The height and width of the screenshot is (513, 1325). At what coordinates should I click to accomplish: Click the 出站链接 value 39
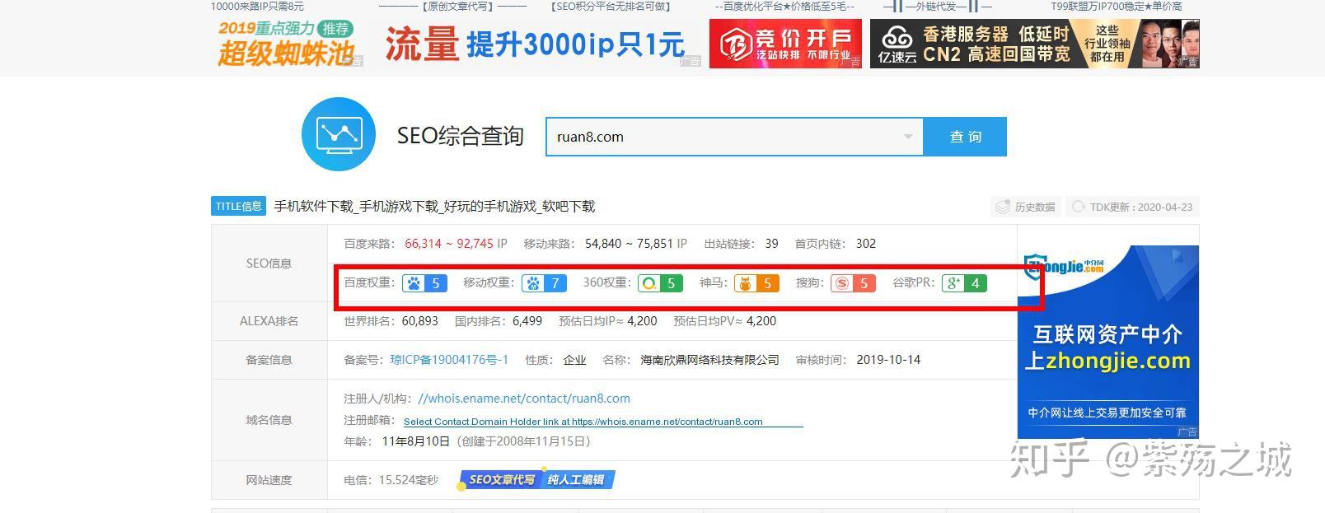pos(771,244)
